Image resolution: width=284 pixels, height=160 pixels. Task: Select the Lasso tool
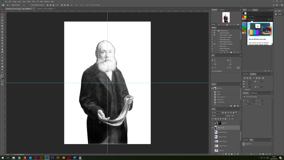click(x=2, y=17)
